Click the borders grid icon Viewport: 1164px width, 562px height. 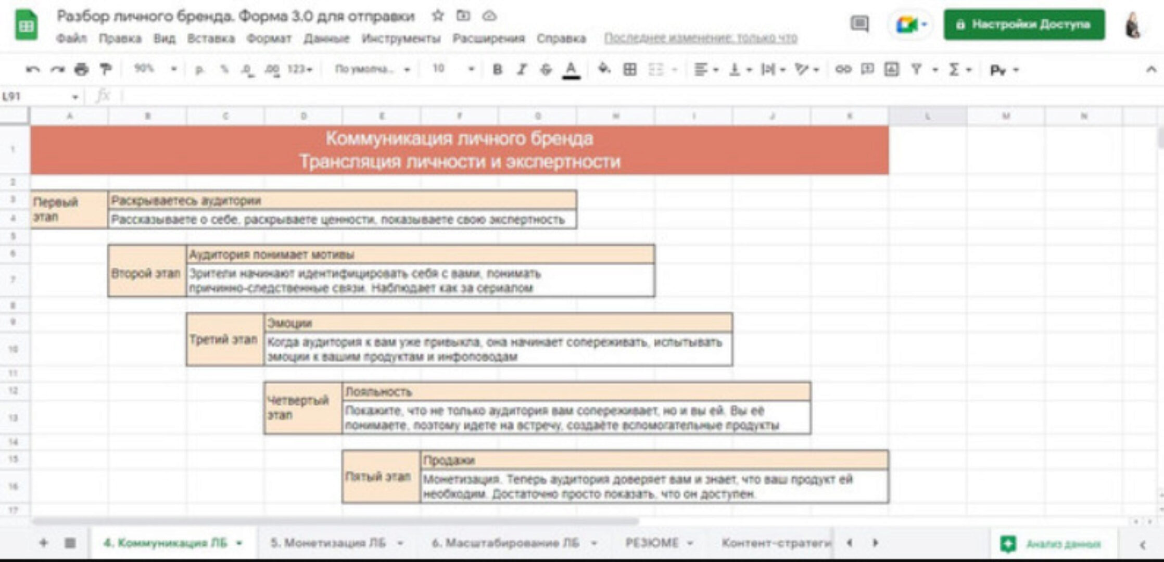pyautogui.click(x=630, y=69)
